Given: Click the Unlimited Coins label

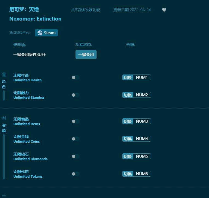Looking at the screenshot, I should tap(27, 141).
